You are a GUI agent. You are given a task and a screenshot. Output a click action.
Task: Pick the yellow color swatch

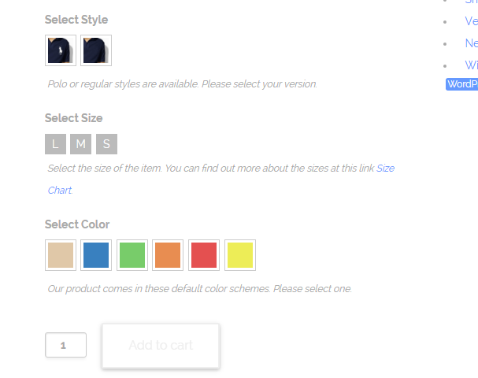[x=240, y=255]
